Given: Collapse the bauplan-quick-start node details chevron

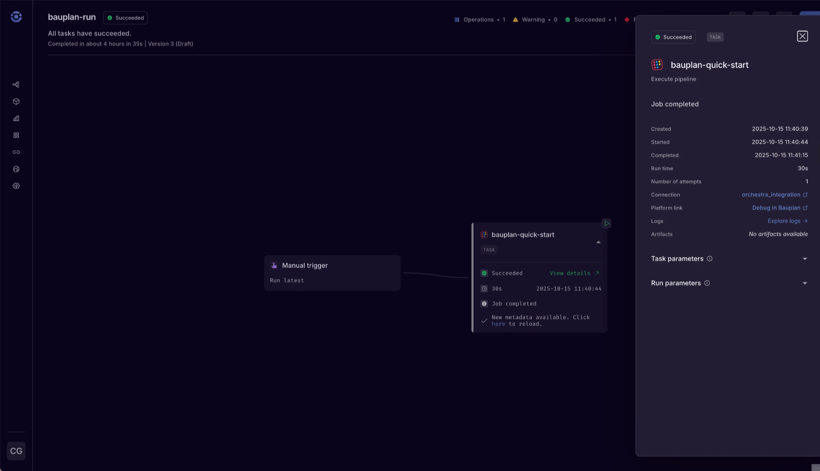Looking at the screenshot, I should pyautogui.click(x=598, y=242).
